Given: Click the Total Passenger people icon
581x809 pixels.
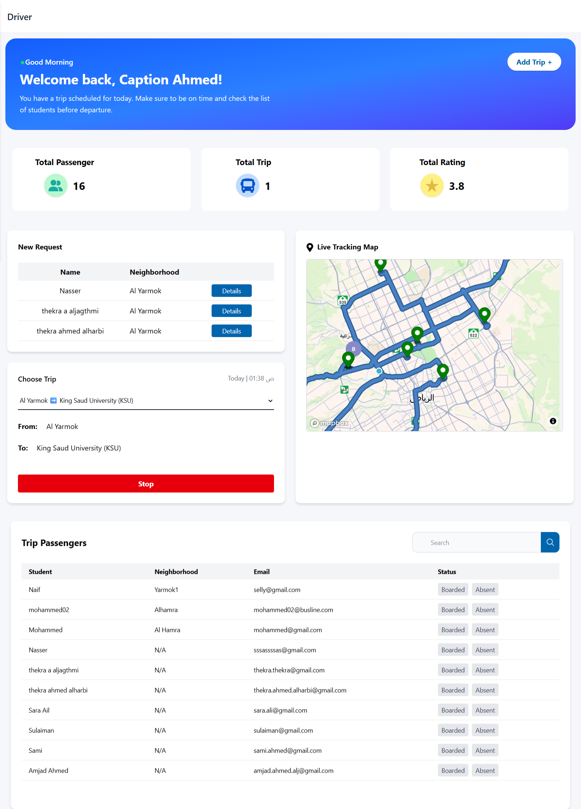Looking at the screenshot, I should [56, 186].
